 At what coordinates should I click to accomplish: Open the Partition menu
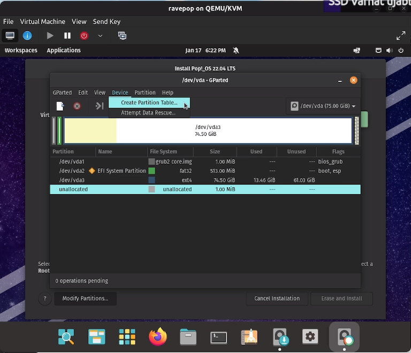click(x=144, y=93)
